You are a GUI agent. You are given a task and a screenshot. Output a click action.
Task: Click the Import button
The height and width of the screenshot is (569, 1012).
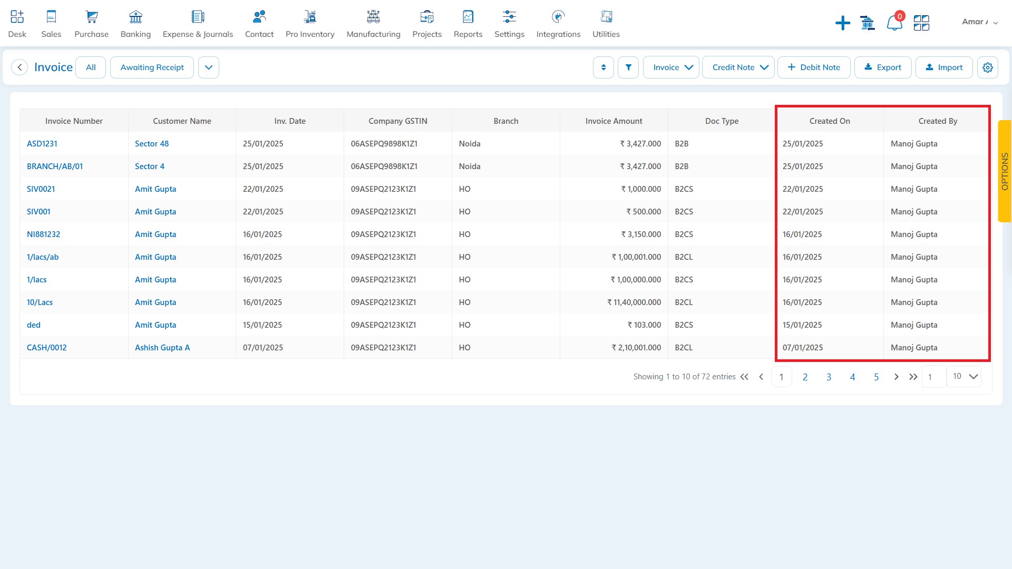click(x=944, y=67)
